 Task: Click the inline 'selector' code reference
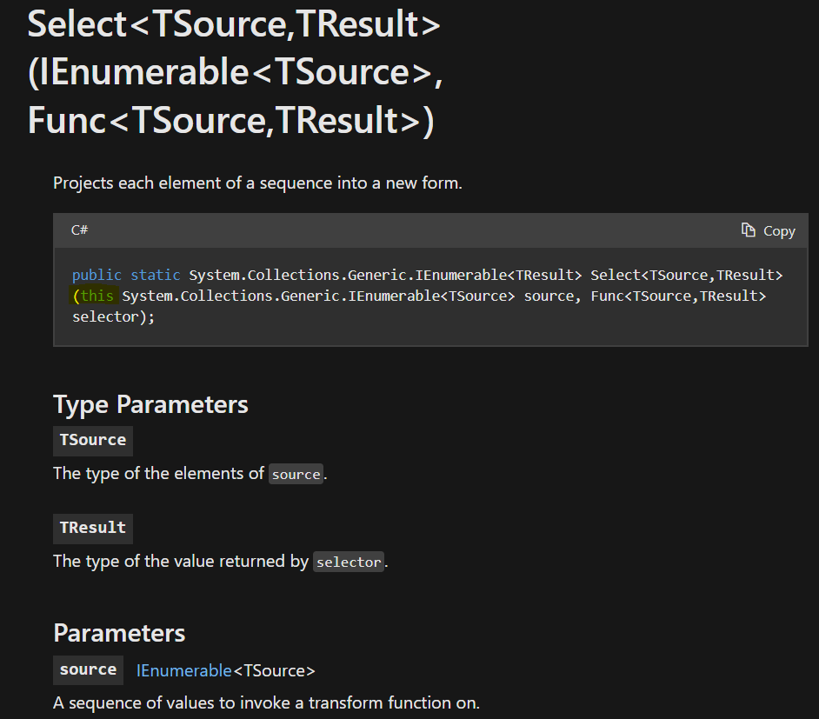click(x=348, y=562)
